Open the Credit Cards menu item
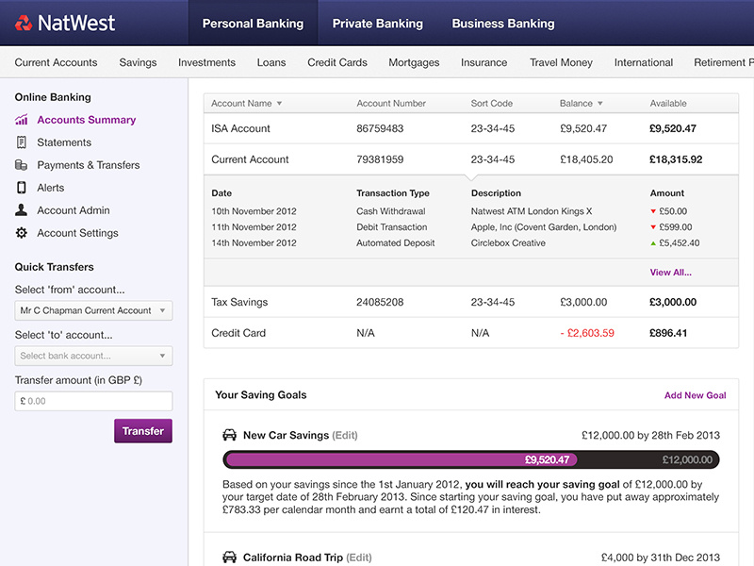 337,62
